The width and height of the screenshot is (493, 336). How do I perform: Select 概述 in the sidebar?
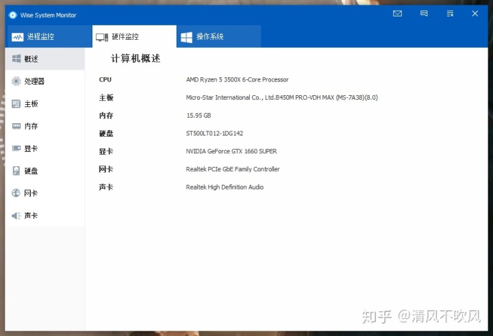point(45,59)
